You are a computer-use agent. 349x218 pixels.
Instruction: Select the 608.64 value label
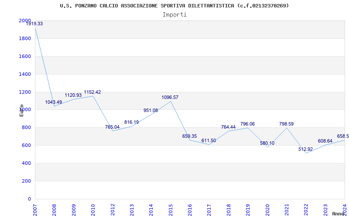click(x=325, y=141)
